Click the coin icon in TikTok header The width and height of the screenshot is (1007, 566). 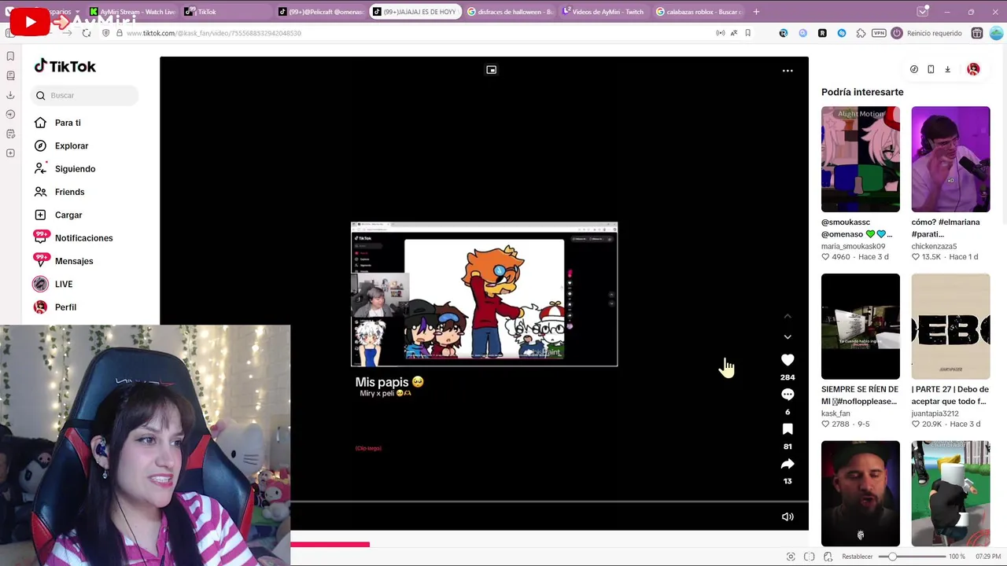pyautogui.click(x=914, y=69)
